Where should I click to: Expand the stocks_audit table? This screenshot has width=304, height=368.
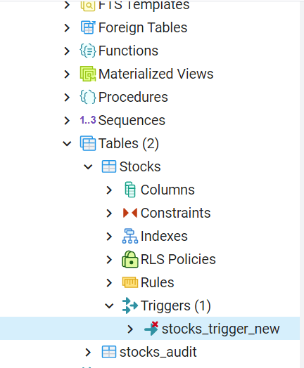click(x=88, y=352)
